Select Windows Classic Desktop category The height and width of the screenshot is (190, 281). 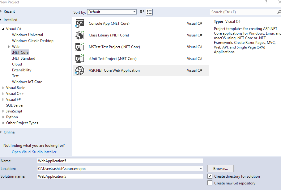(33, 41)
